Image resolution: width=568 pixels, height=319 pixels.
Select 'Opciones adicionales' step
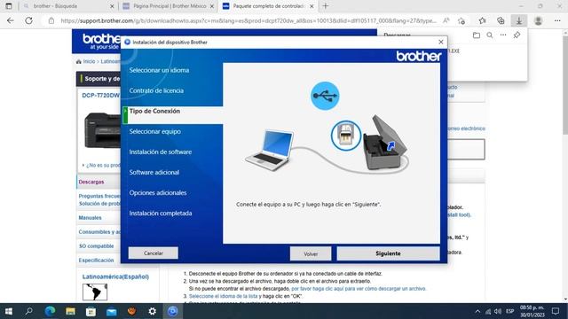[x=158, y=193]
